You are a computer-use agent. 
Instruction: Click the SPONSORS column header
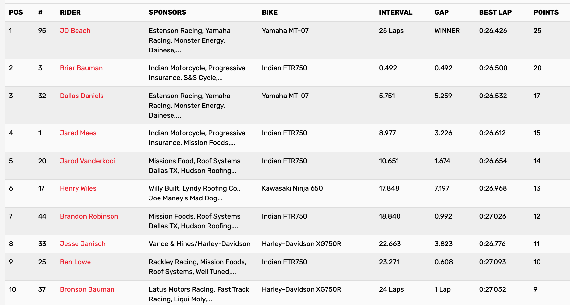[167, 12]
